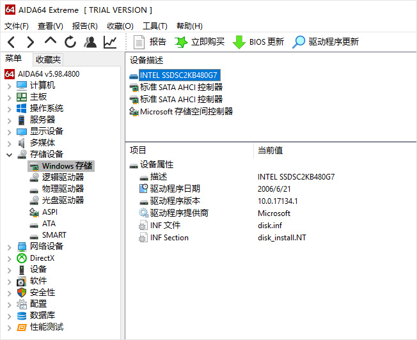
Task: Select ASPI in the tree
Action: pyautogui.click(x=50, y=212)
